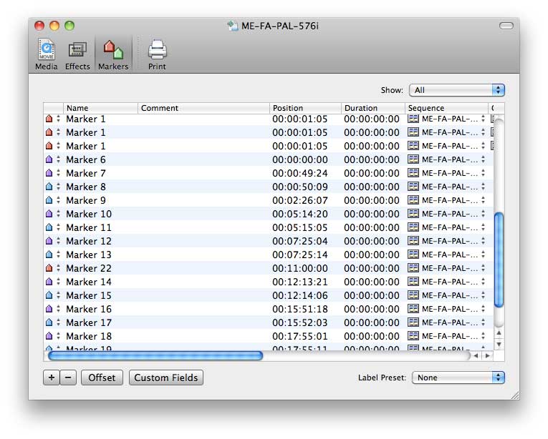Screen dimensions: 548x439
Task: Click blue marker icon for Marker 8
Action: [x=49, y=187]
